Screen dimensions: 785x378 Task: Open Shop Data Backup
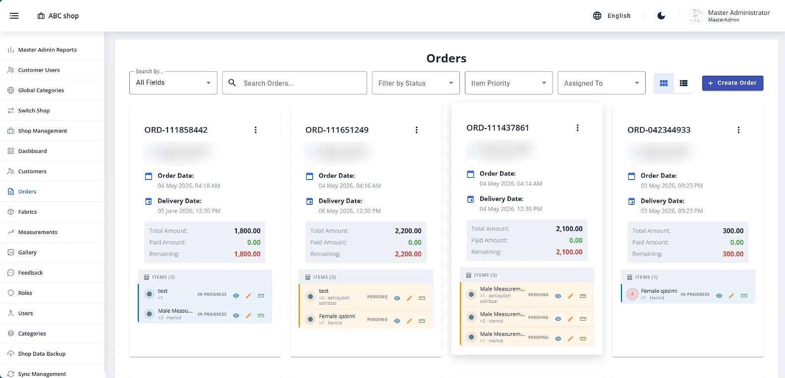click(x=52, y=354)
